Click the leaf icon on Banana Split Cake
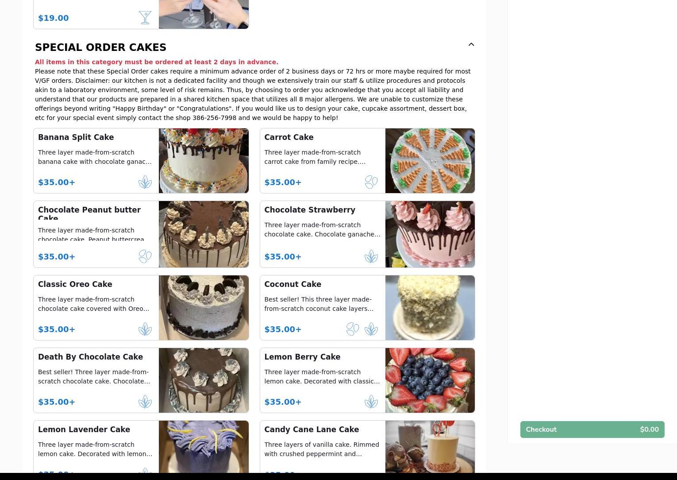Screen dimensions: 677x480 click(145, 182)
